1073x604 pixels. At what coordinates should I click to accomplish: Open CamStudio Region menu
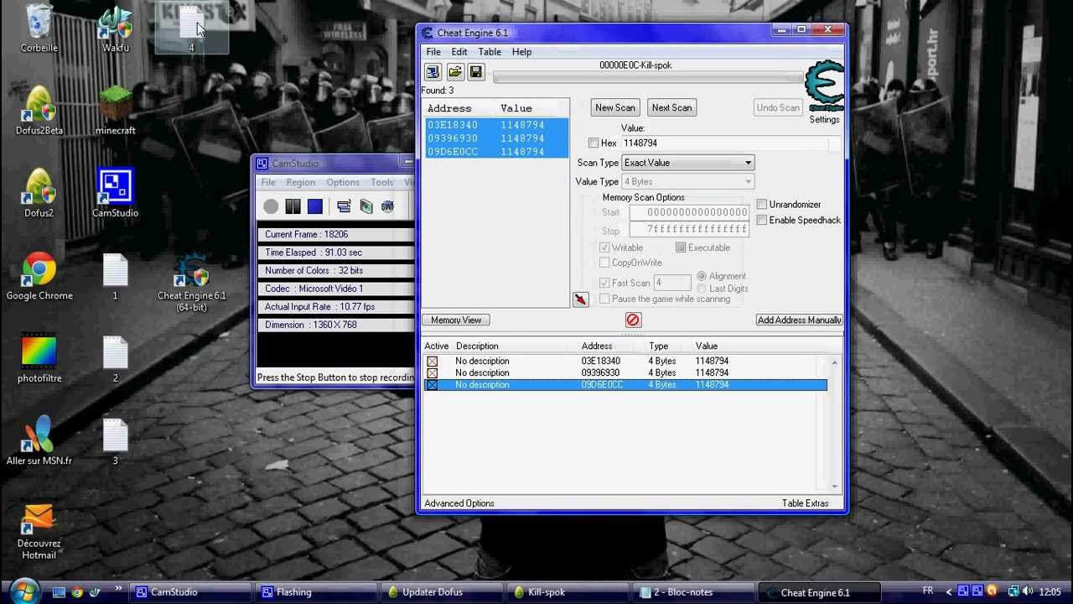pyautogui.click(x=300, y=183)
